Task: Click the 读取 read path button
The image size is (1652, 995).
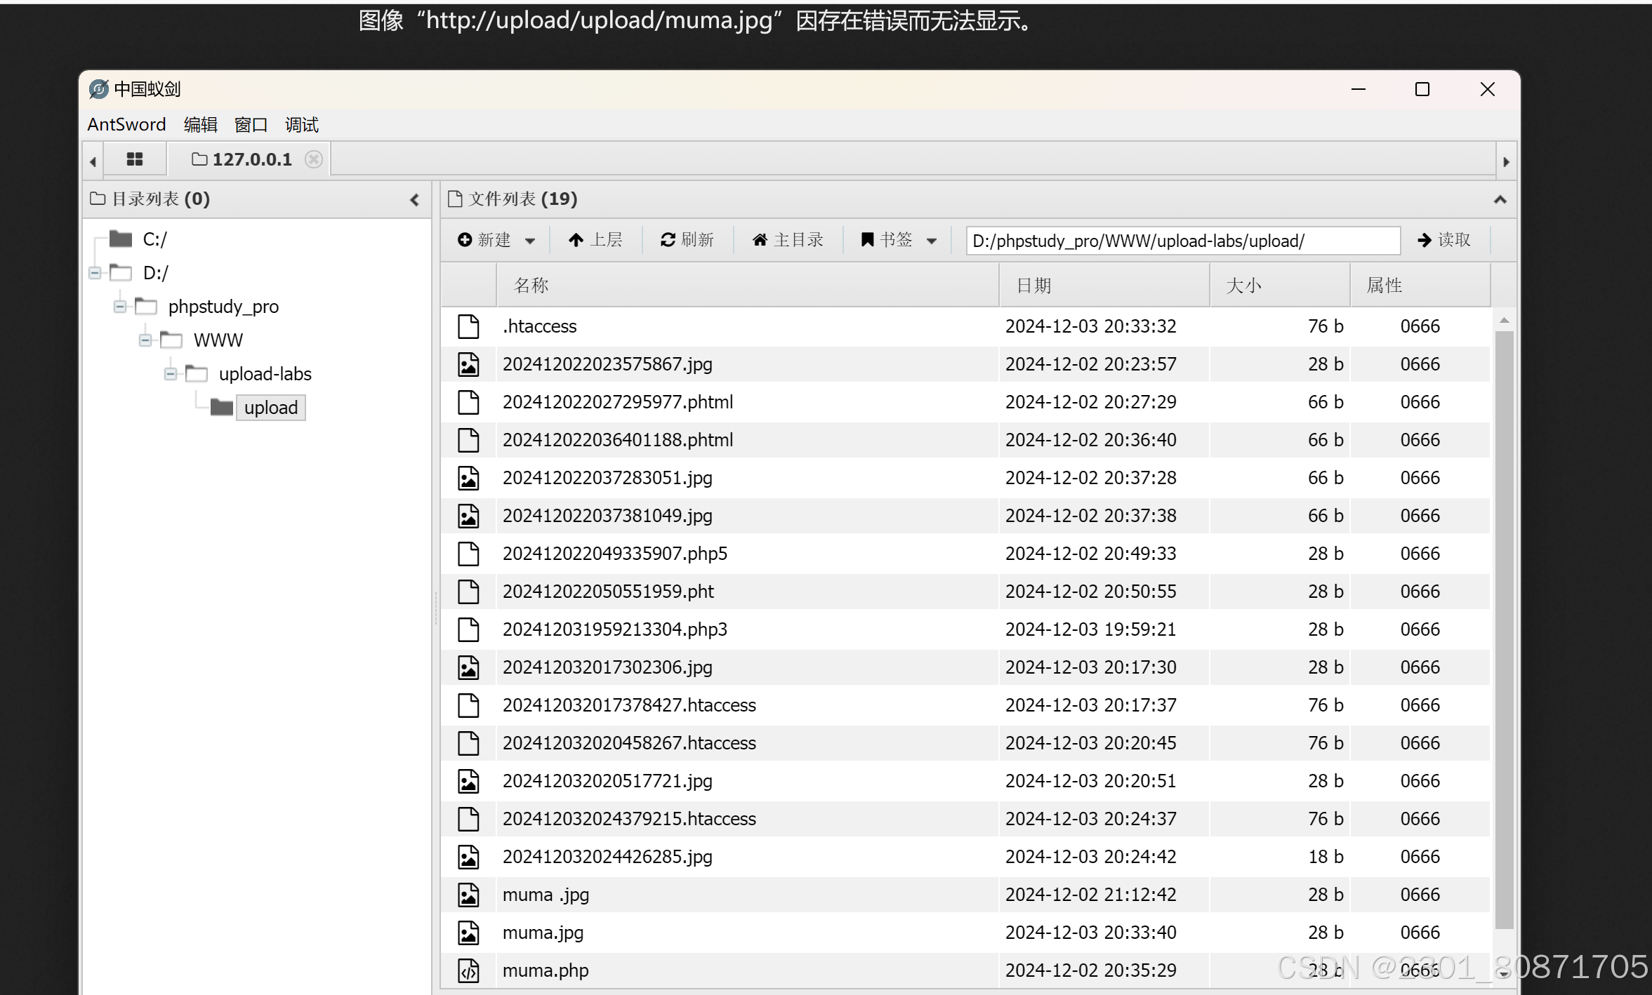Action: (1443, 240)
